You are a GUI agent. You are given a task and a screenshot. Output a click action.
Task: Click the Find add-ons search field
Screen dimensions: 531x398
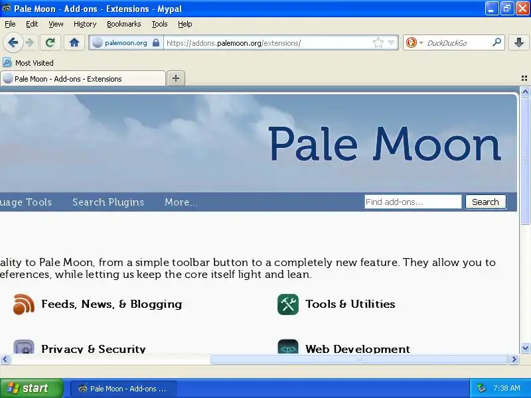(413, 202)
